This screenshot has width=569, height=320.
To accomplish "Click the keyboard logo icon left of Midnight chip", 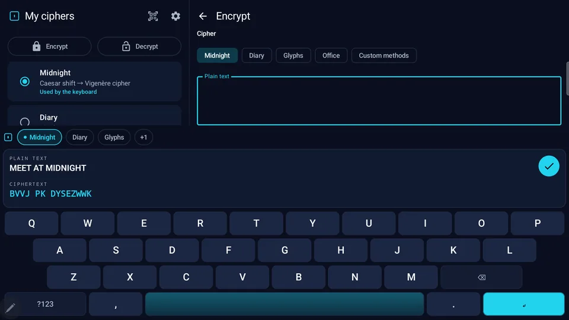I will click(x=8, y=137).
